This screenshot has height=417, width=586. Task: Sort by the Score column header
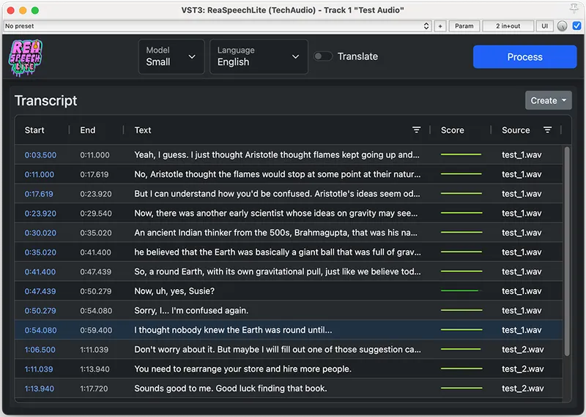tap(453, 130)
